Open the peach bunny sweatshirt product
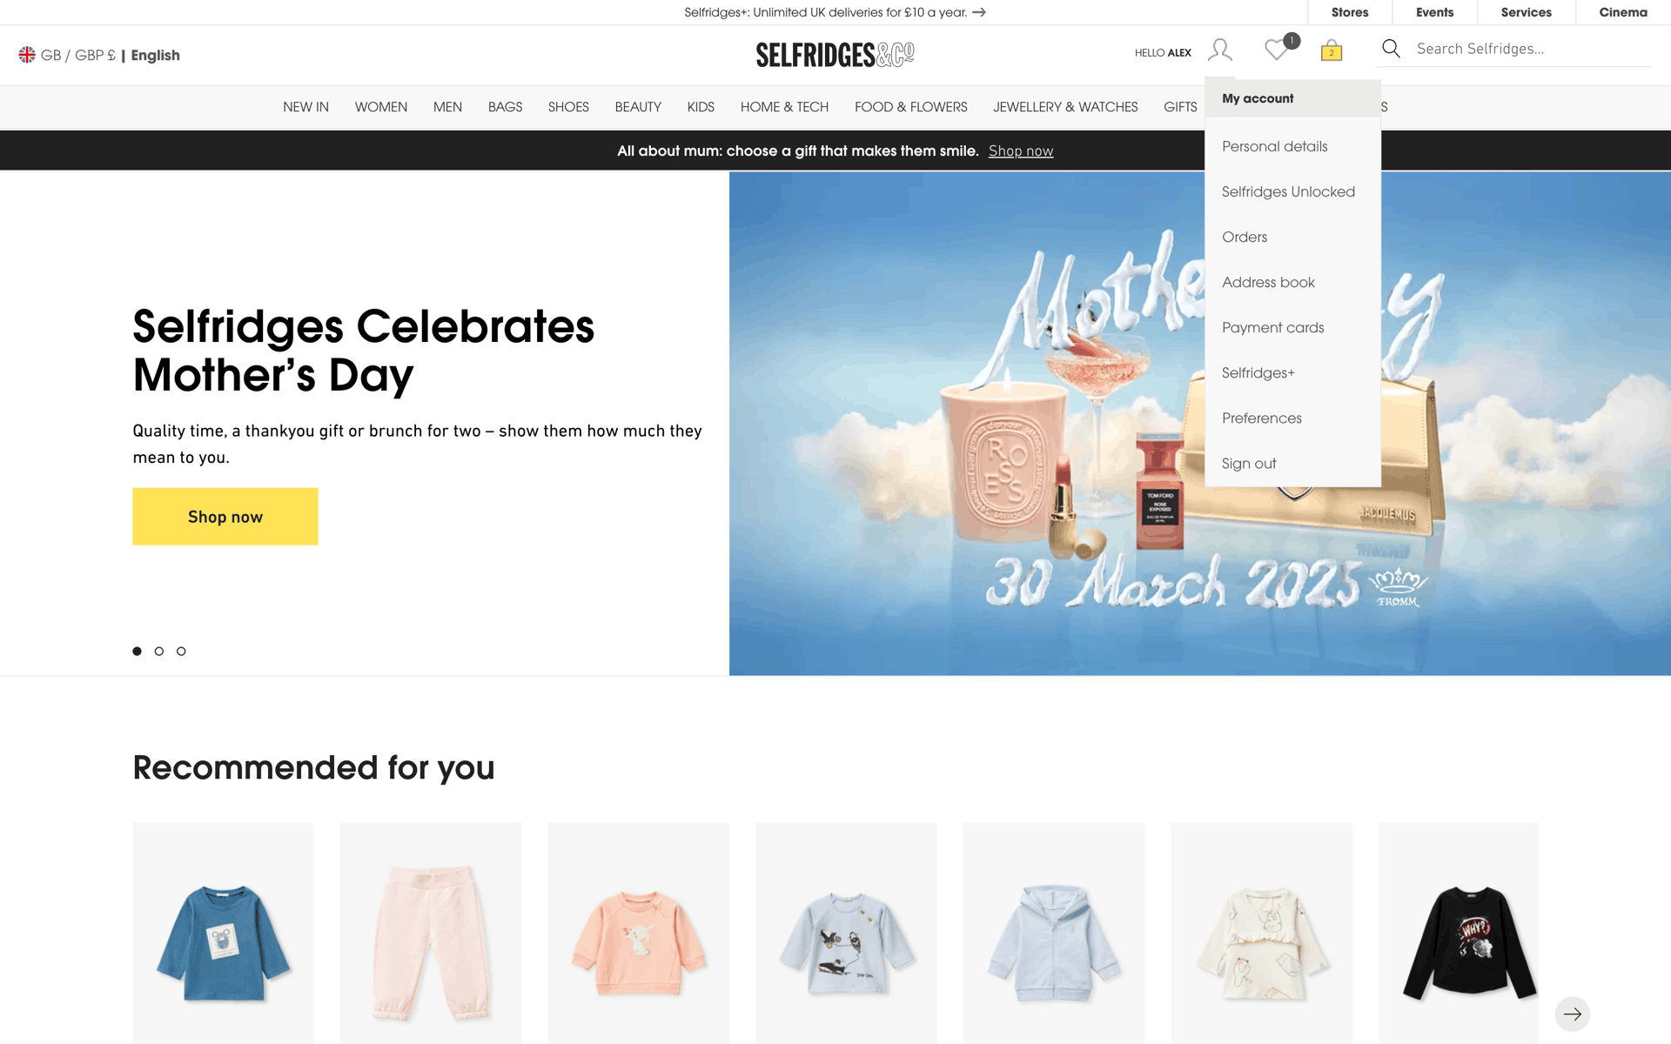1671x1044 pixels. (639, 934)
